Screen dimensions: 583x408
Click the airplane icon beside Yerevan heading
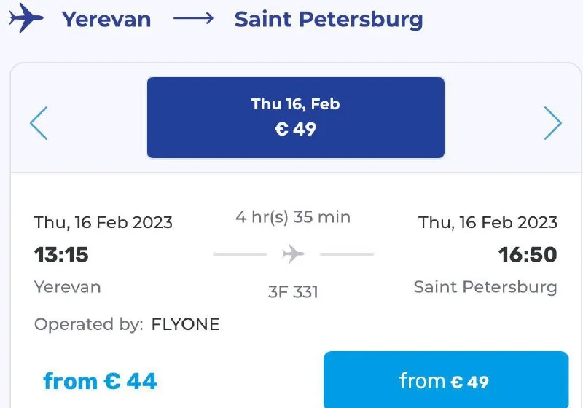pos(27,17)
